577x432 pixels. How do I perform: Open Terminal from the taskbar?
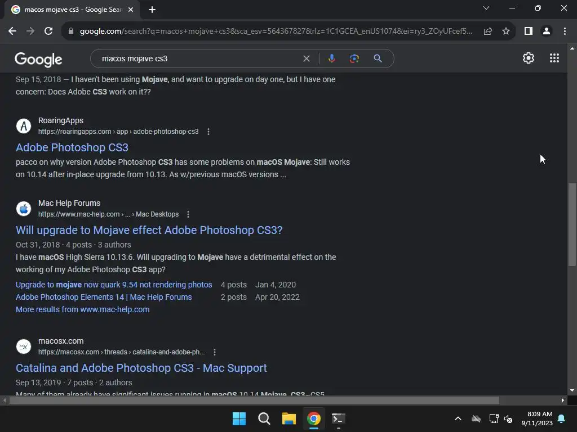[338, 418]
